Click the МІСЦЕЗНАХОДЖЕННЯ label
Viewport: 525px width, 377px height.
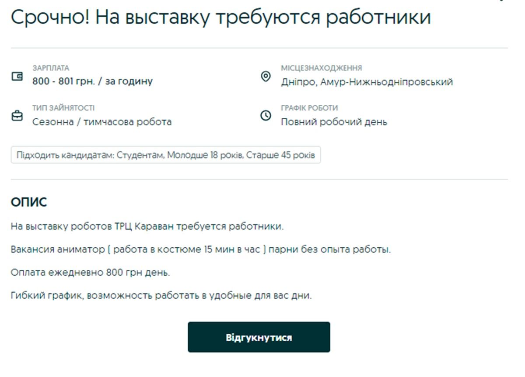pos(321,68)
